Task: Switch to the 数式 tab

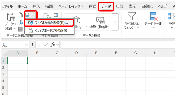Action: click(x=92, y=6)
